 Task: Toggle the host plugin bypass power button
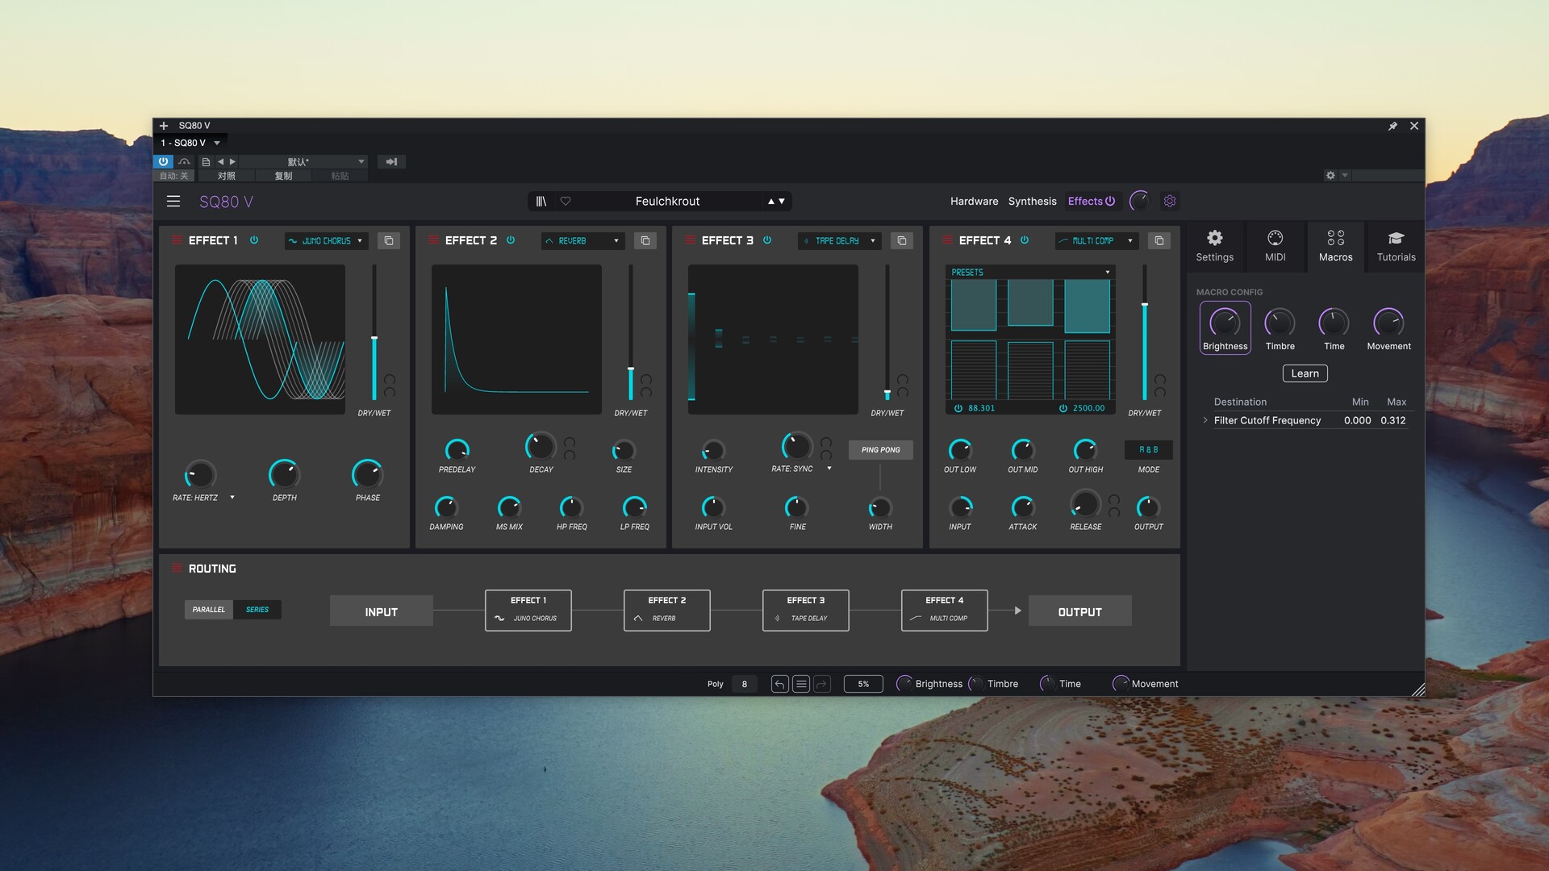pos(163,161)
